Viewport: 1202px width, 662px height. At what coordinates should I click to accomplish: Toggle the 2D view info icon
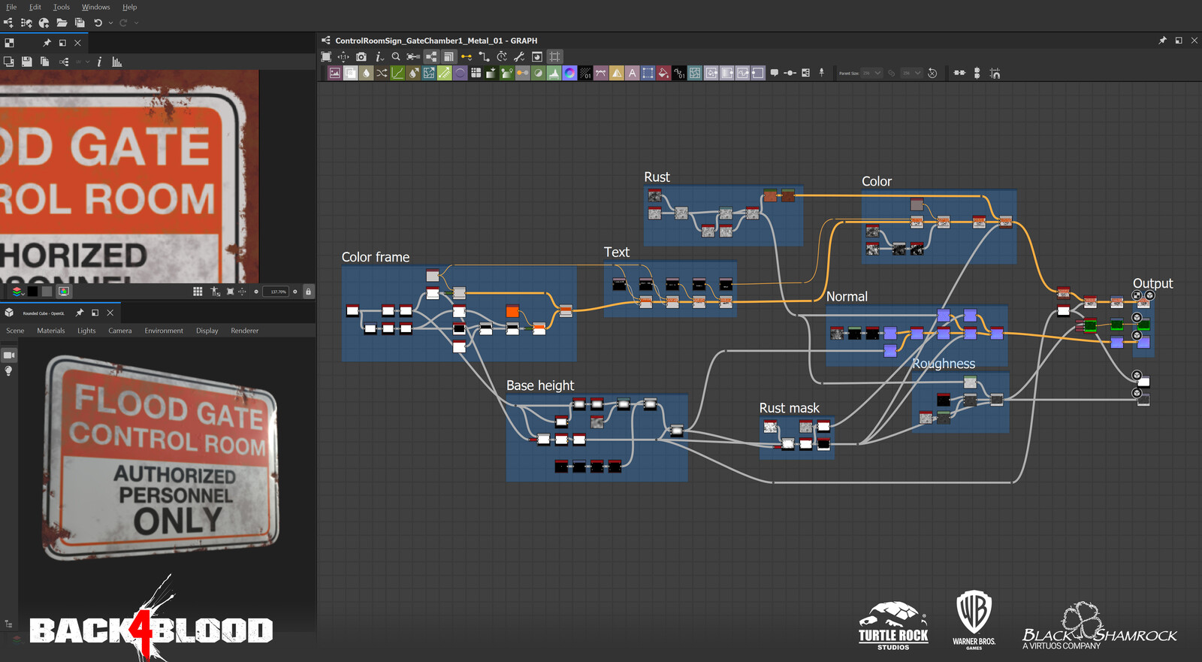99,62
